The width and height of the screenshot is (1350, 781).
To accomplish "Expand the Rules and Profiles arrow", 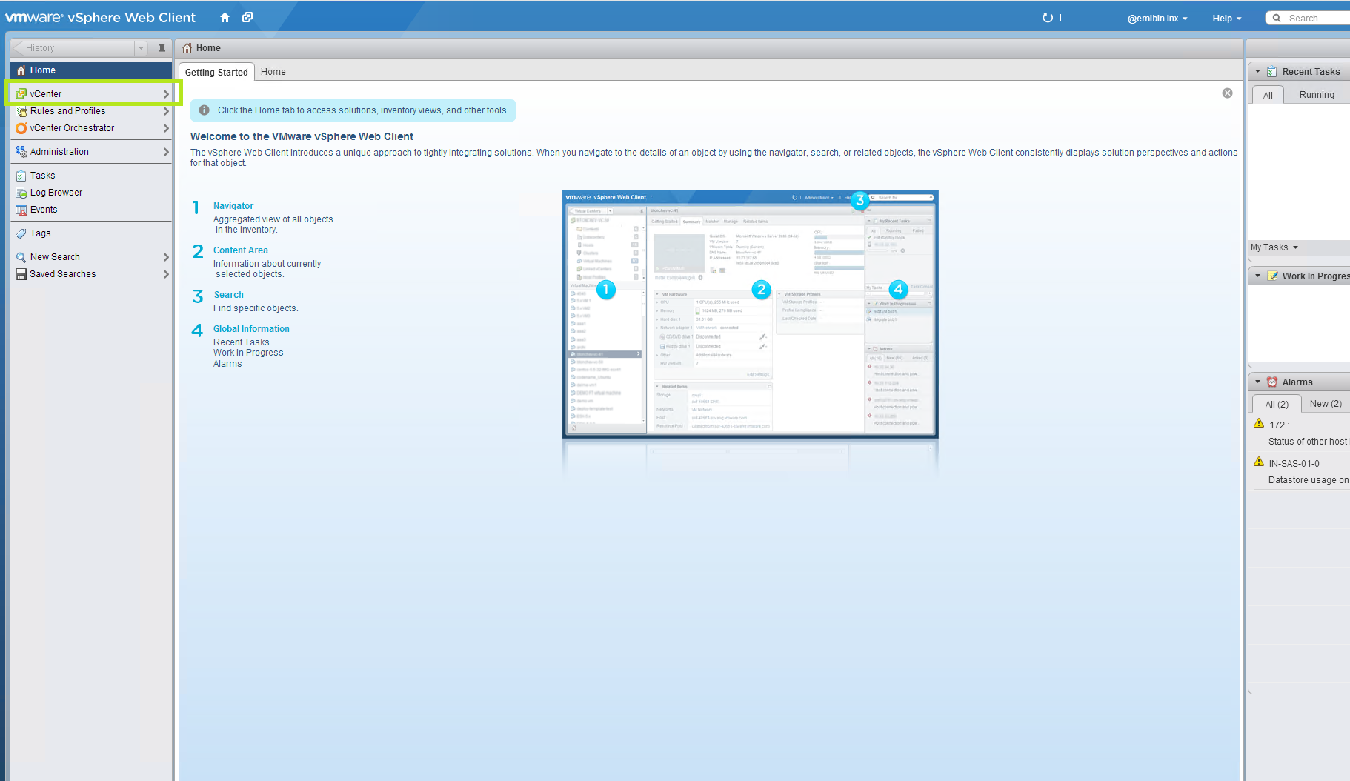I will coord(166,111).
